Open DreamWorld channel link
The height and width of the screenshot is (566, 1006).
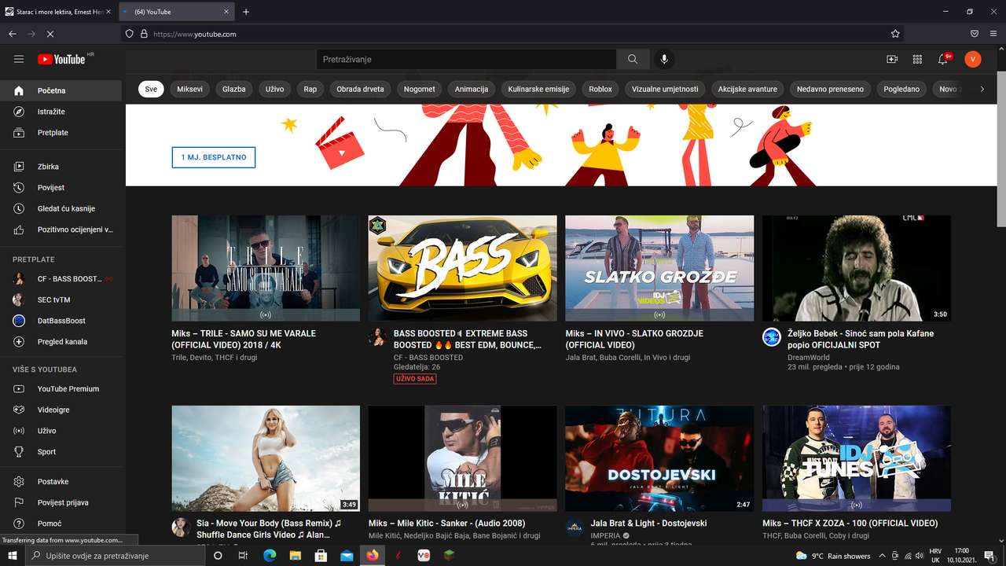coord(809,357)
